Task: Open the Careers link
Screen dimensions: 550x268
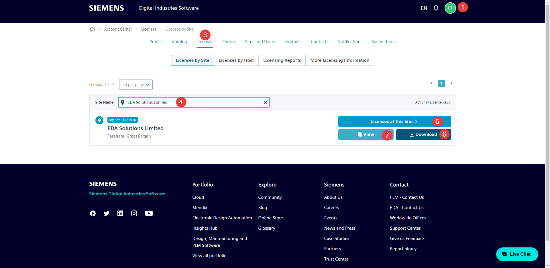Action: tap(331, 208)
